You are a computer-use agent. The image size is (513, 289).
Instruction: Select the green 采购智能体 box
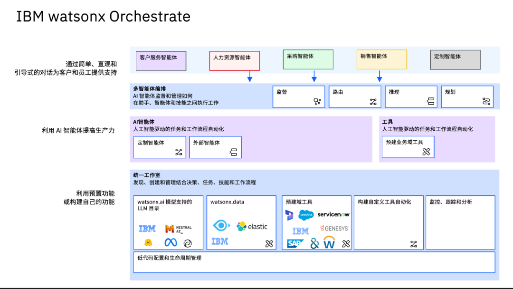(308, 59)
